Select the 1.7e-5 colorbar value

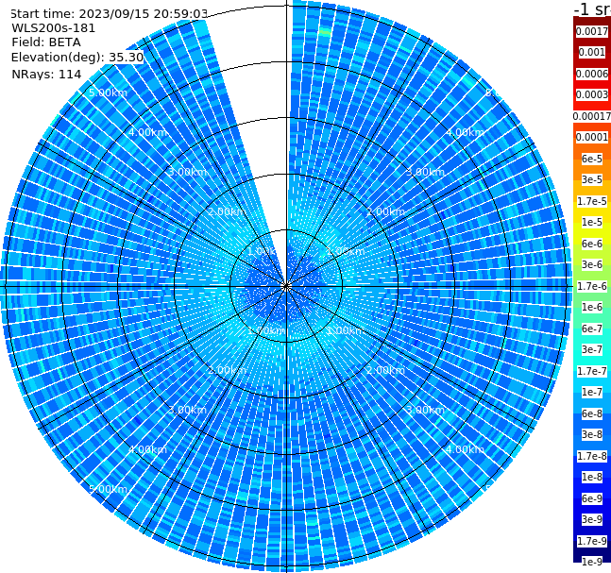coord(592,201)
